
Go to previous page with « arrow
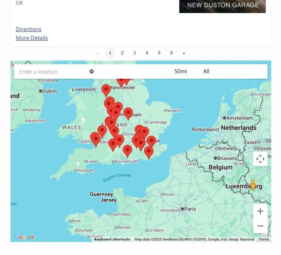[97, 53]
